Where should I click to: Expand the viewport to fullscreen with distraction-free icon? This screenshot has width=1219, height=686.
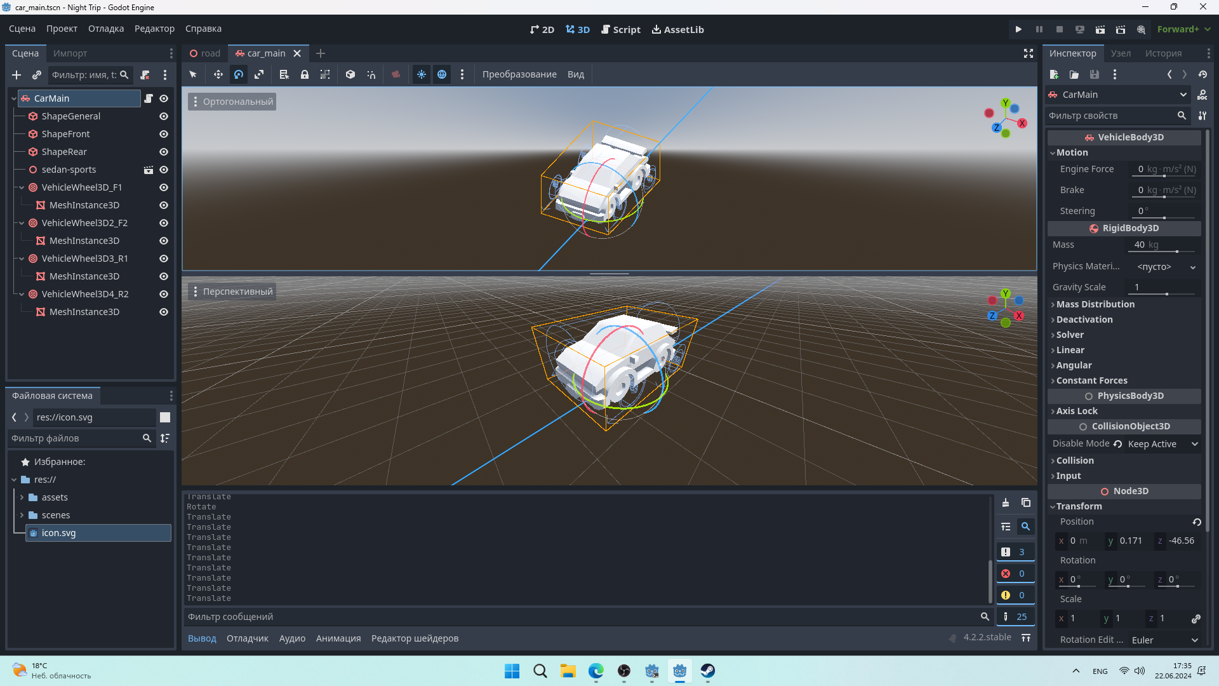[x=1029, y=53]
